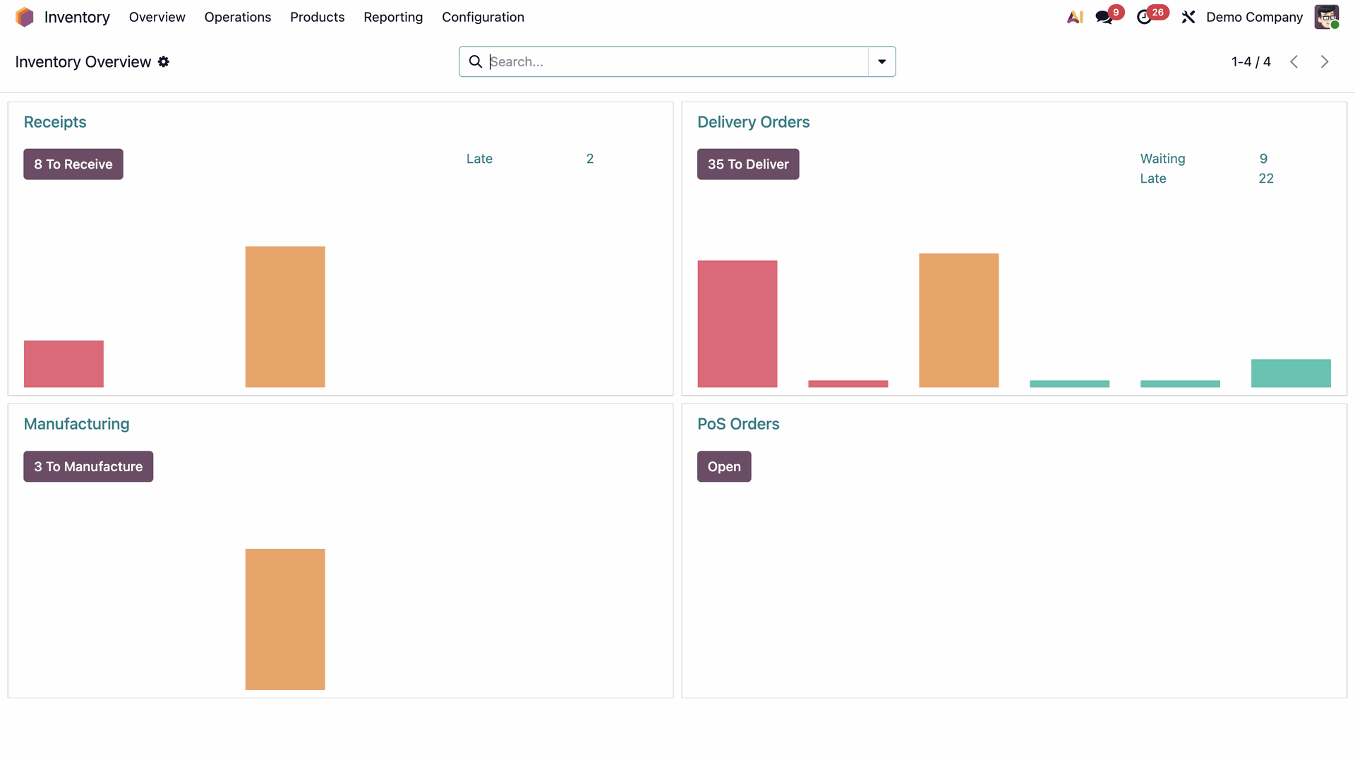This screenshot has height=759, width=1355.
Task: Click the 1-4 / 4 pager counter
Action: 1251,62
